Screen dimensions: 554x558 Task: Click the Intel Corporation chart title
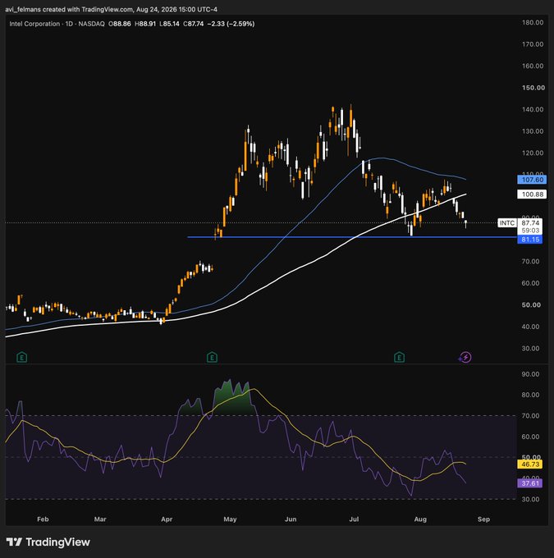point(34,24)
